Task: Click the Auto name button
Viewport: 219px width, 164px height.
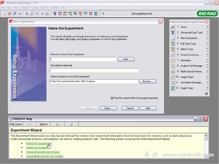Action: tap(126, 59)
